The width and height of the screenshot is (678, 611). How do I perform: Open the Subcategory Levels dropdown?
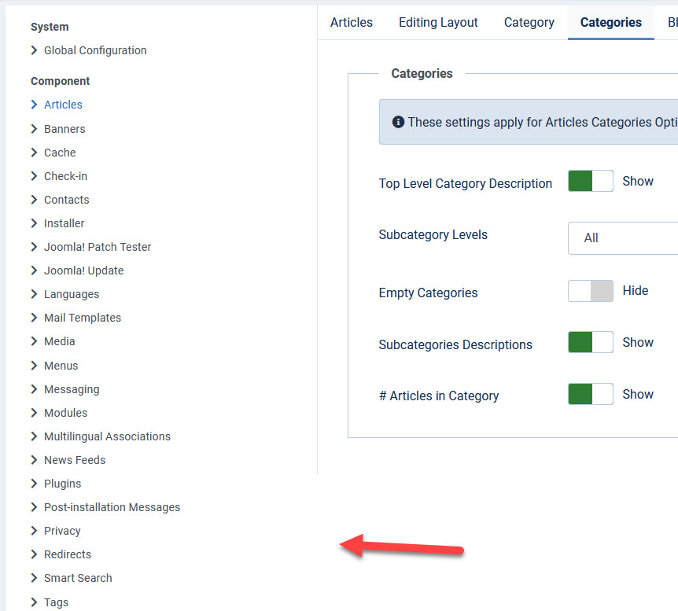point(623,238)
